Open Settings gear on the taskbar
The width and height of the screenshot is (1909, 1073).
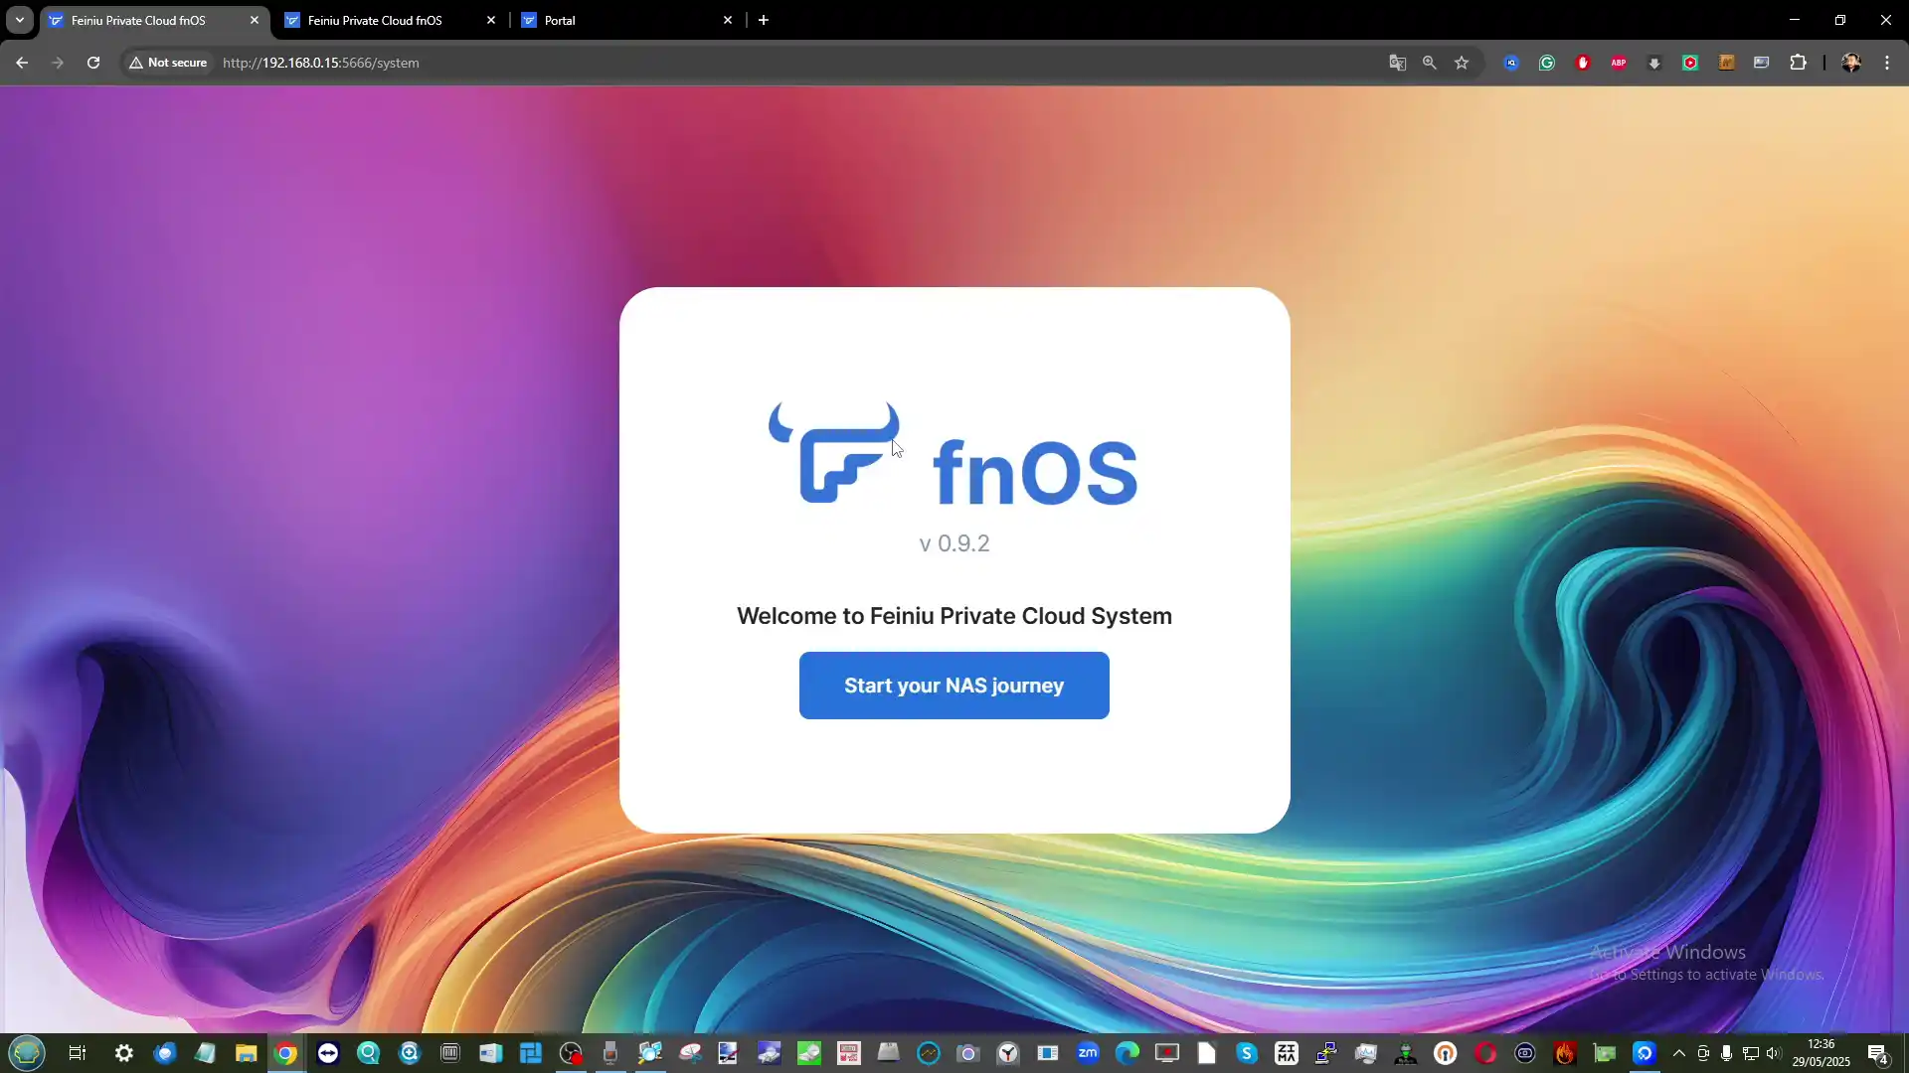click(x=124, y=1053)
